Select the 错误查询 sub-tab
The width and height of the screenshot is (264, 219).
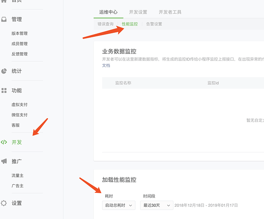click(106, 24)
